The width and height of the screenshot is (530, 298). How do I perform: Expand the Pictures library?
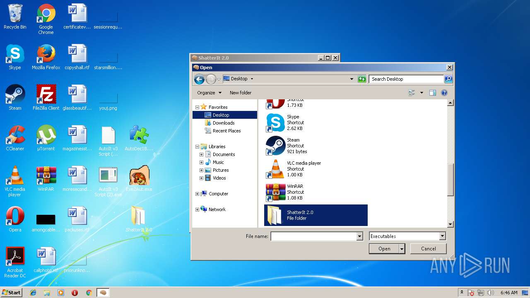pyautogui.click(x=201, y=170)
